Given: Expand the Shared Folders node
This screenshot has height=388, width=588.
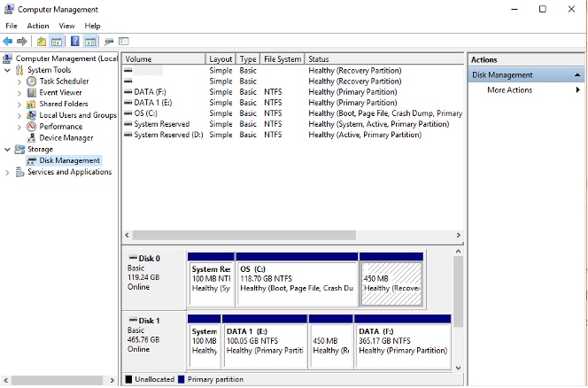Looking at the screenshot, I should 19,105.
